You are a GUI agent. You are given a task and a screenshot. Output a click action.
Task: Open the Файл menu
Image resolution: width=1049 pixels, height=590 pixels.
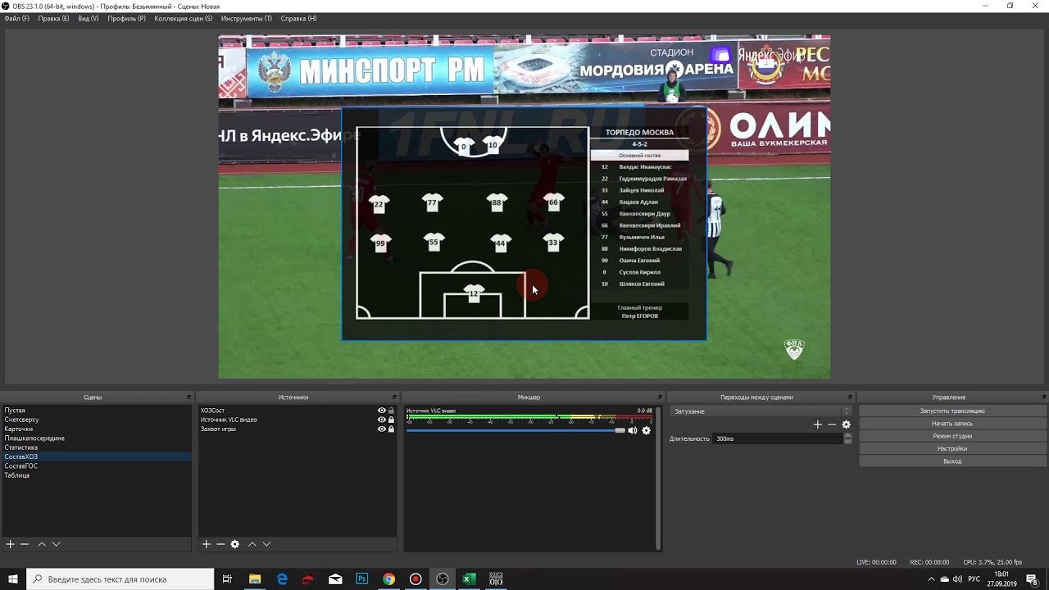click(16, 18)
